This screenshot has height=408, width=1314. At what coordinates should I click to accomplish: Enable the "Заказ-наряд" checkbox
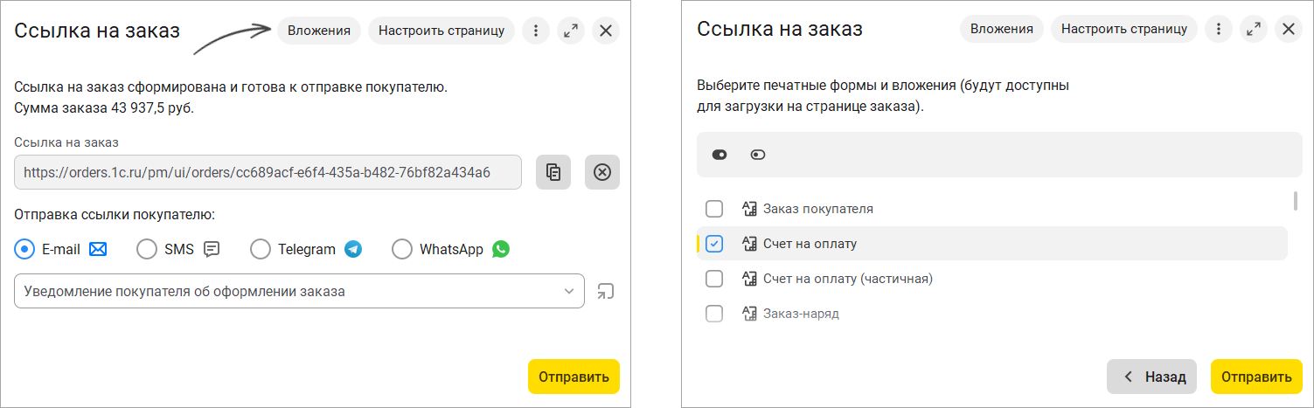coord(714,313)
